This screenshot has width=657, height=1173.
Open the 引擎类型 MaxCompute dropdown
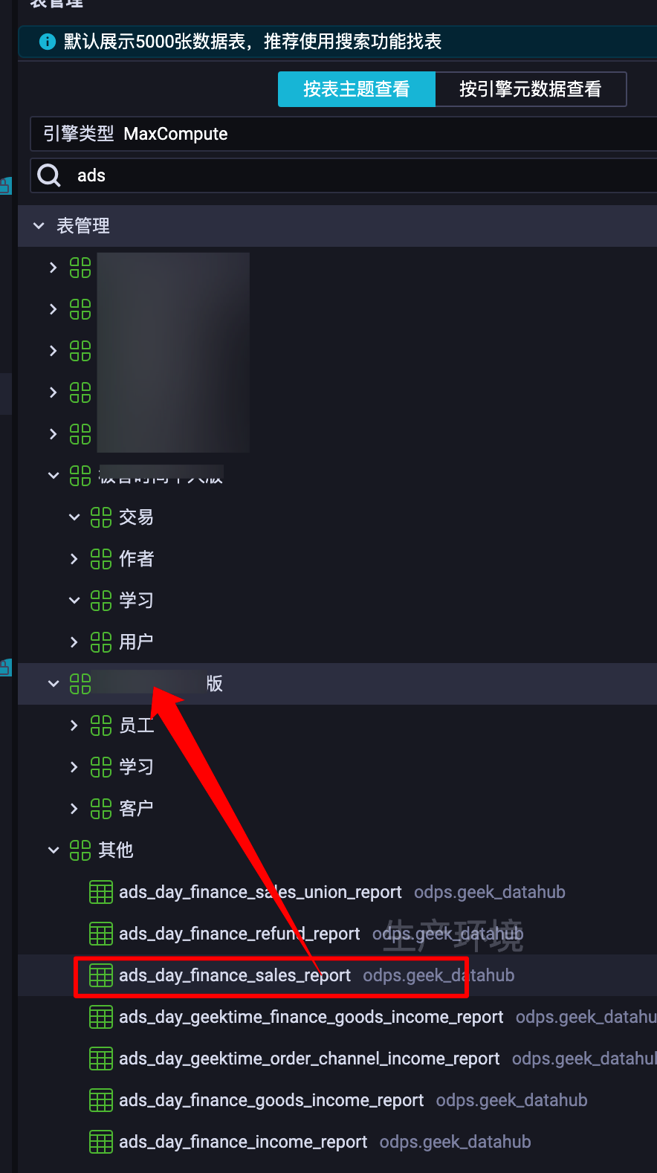343,134
